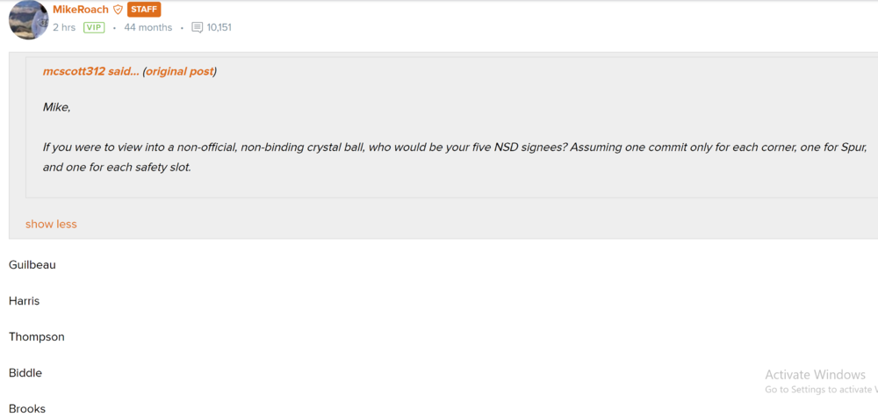Collapse the quote with "show less"
Screen dimensions: 878x417
(51, 224)
